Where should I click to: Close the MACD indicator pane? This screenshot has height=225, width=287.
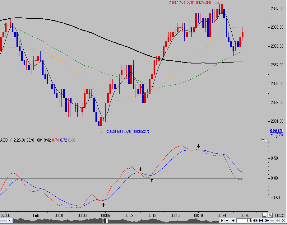[266, 140]
